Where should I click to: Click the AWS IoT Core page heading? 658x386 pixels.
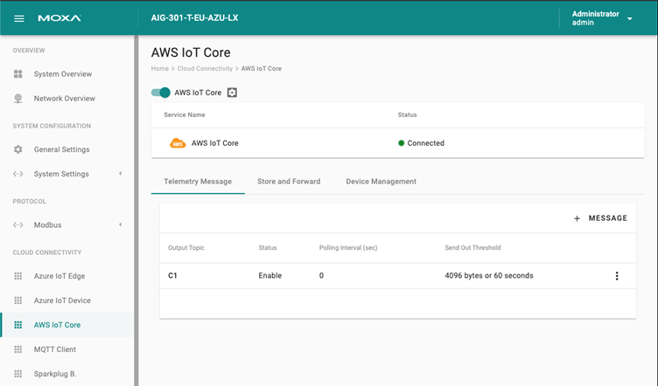[191, 52]
